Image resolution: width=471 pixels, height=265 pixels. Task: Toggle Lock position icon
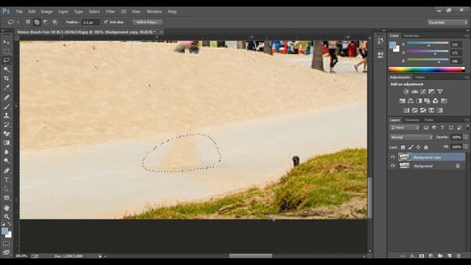418,147
